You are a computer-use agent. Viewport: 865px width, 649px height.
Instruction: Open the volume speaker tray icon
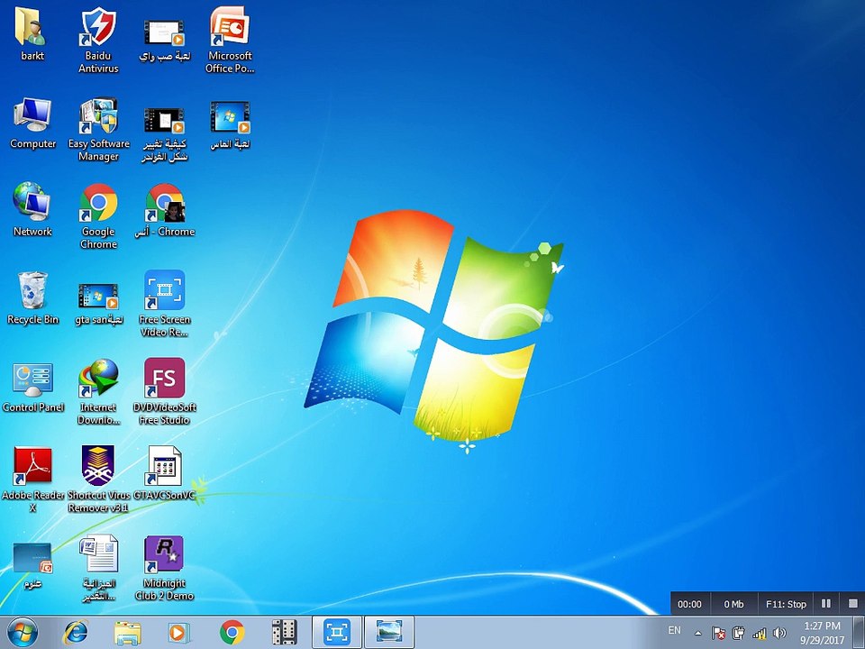click(778, 633)
